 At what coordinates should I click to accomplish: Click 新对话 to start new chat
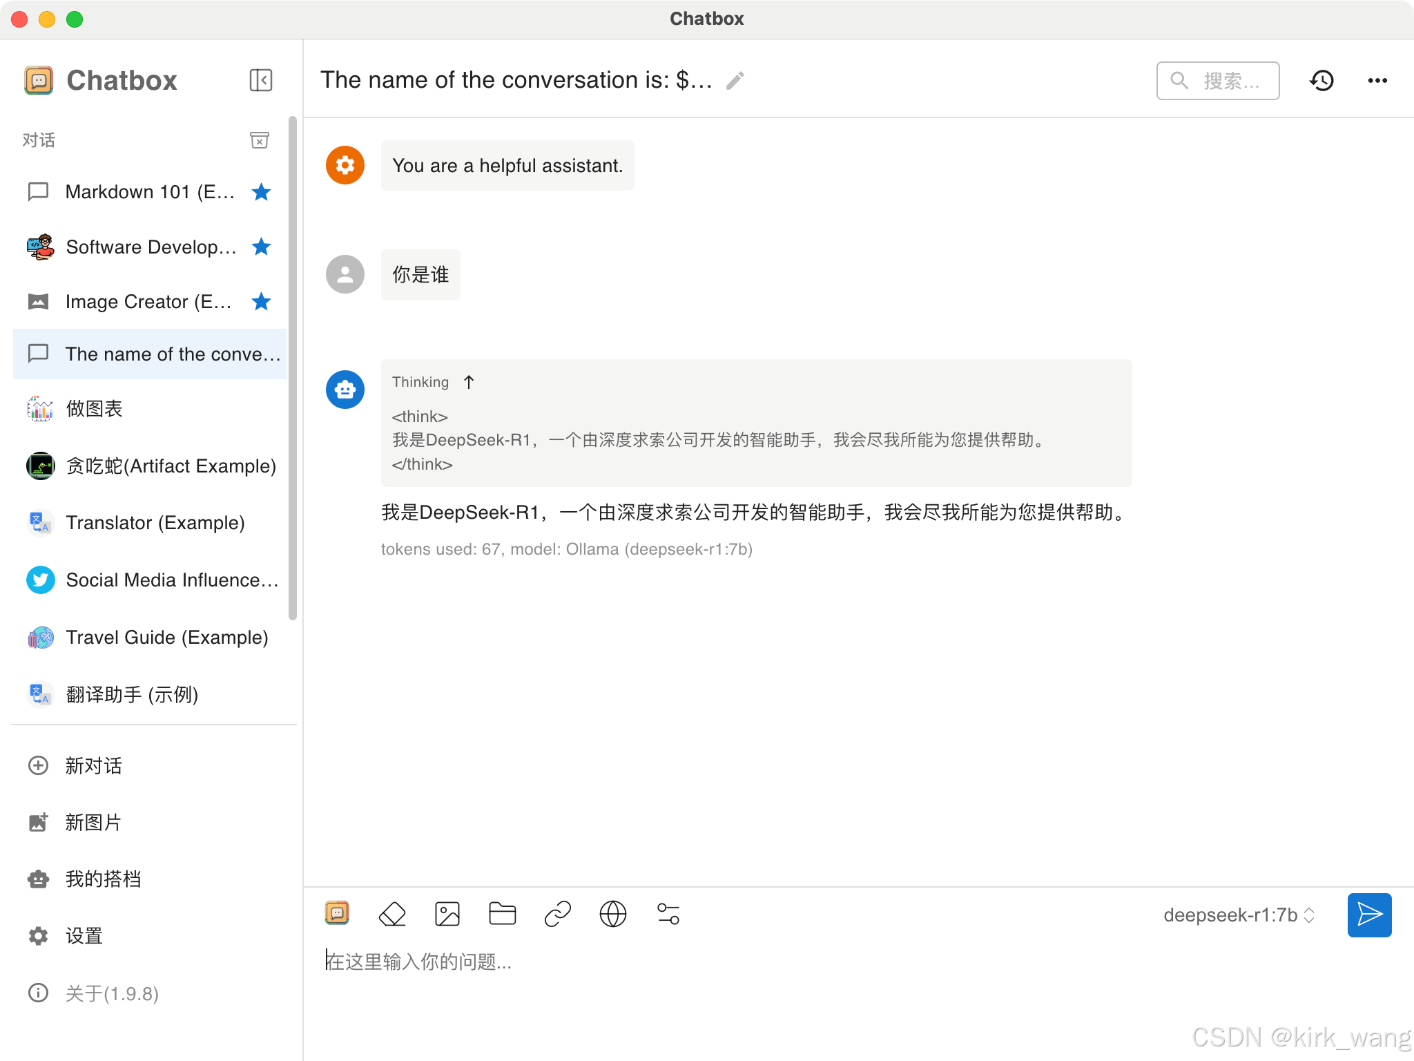point(93,765)
